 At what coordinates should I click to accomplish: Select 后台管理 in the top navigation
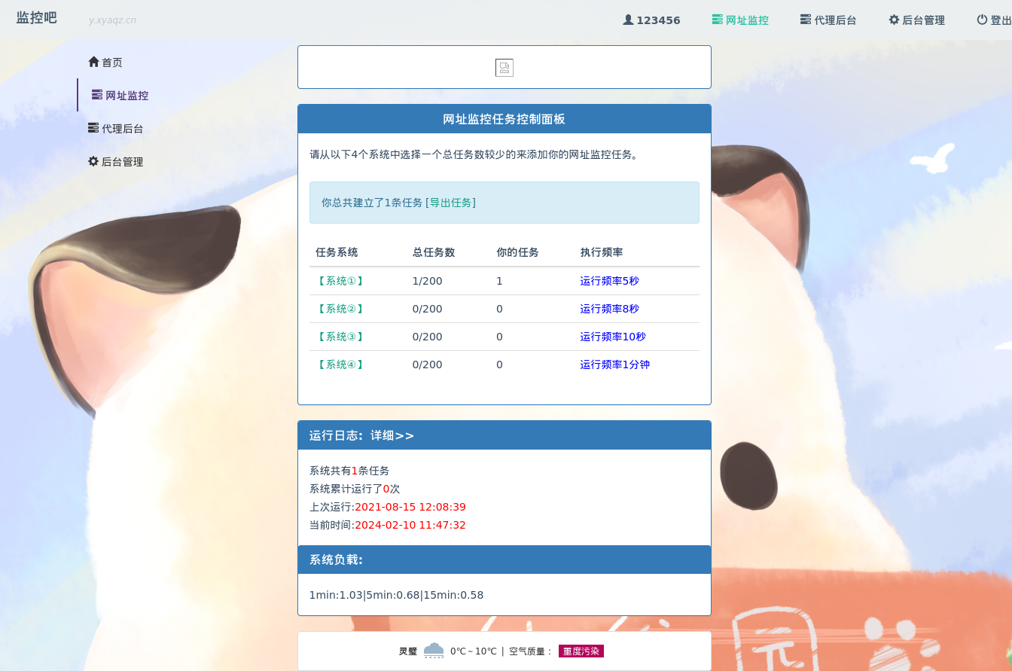point(916,20)
